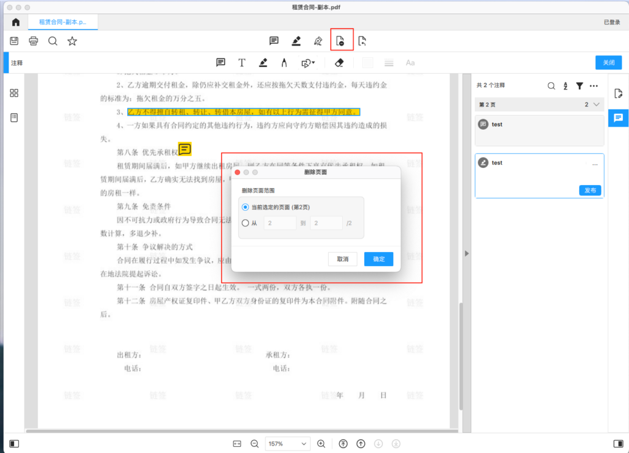Open the 157% zoom level dropdown
Screen dimensions: 629x453
pyautogui.click(x=287, y=444)
